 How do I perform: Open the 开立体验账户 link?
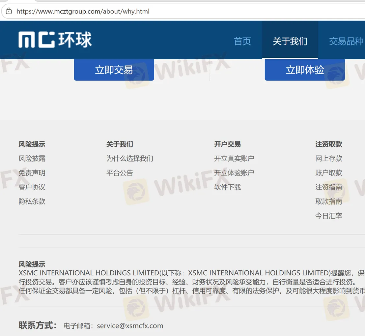(x=234, y=173)
